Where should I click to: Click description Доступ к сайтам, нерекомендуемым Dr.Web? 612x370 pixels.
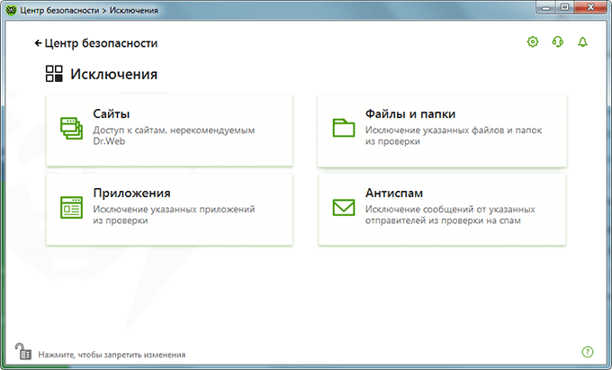point(174,135)
